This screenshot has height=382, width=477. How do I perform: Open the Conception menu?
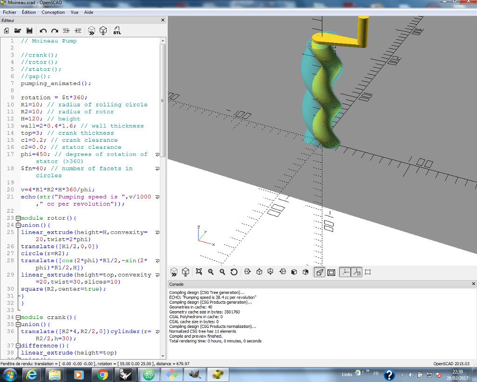[x=53, y=12]
